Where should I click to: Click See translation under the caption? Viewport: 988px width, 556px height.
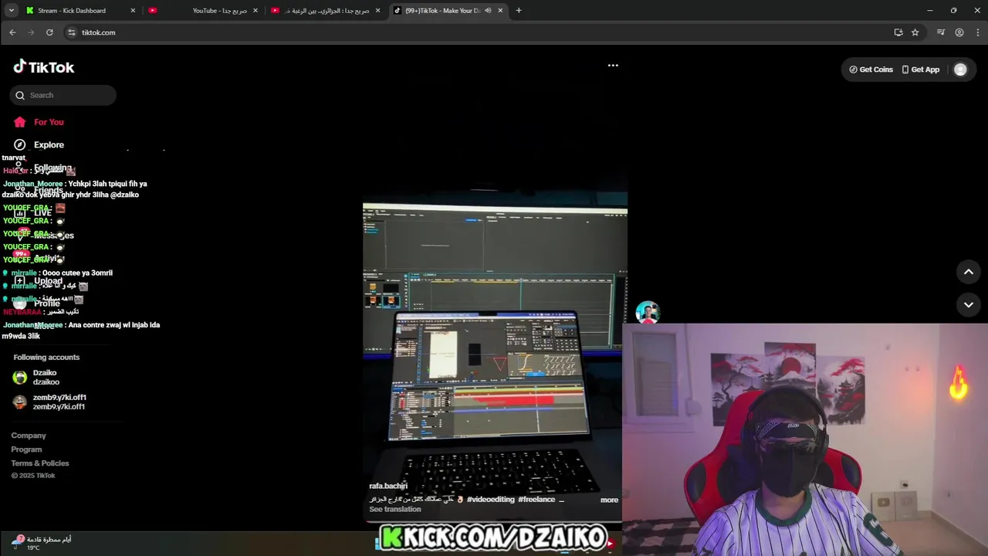tap(395, 509)
